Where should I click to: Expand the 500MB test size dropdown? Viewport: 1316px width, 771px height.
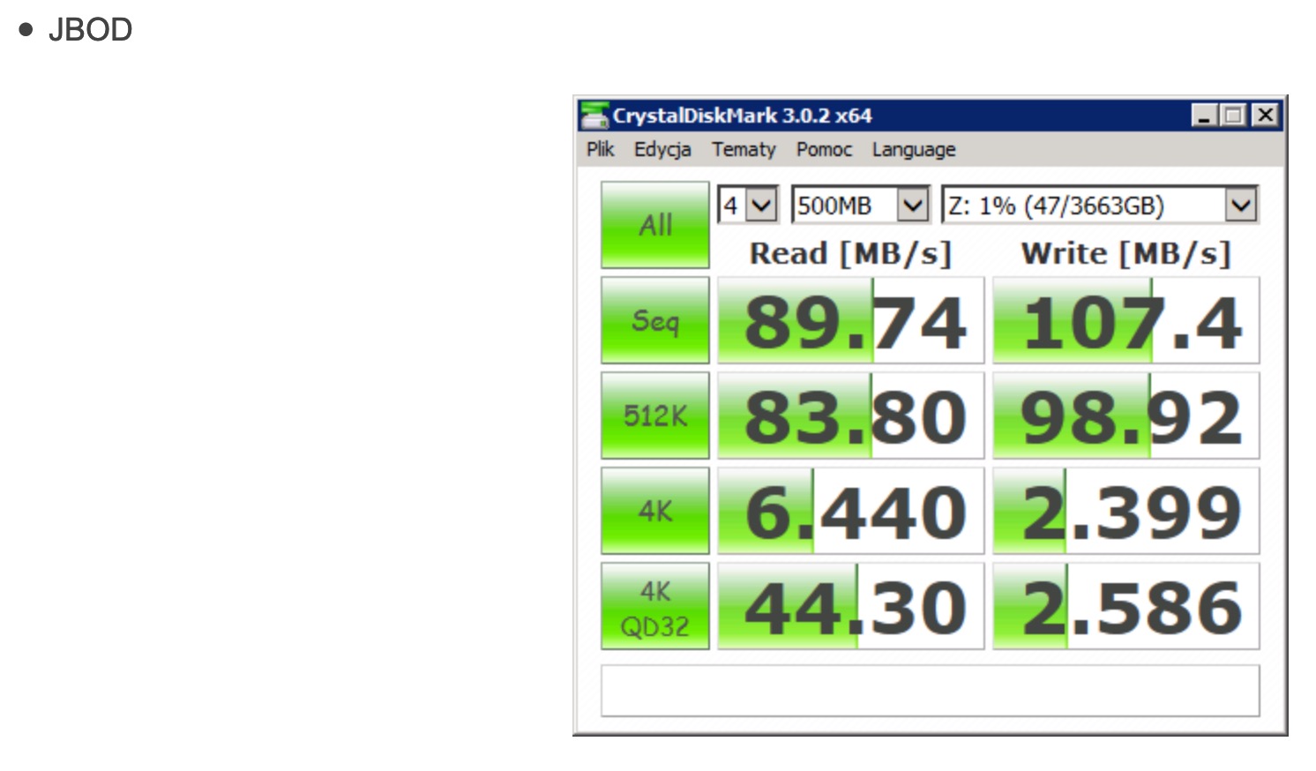tap(913, 206)
